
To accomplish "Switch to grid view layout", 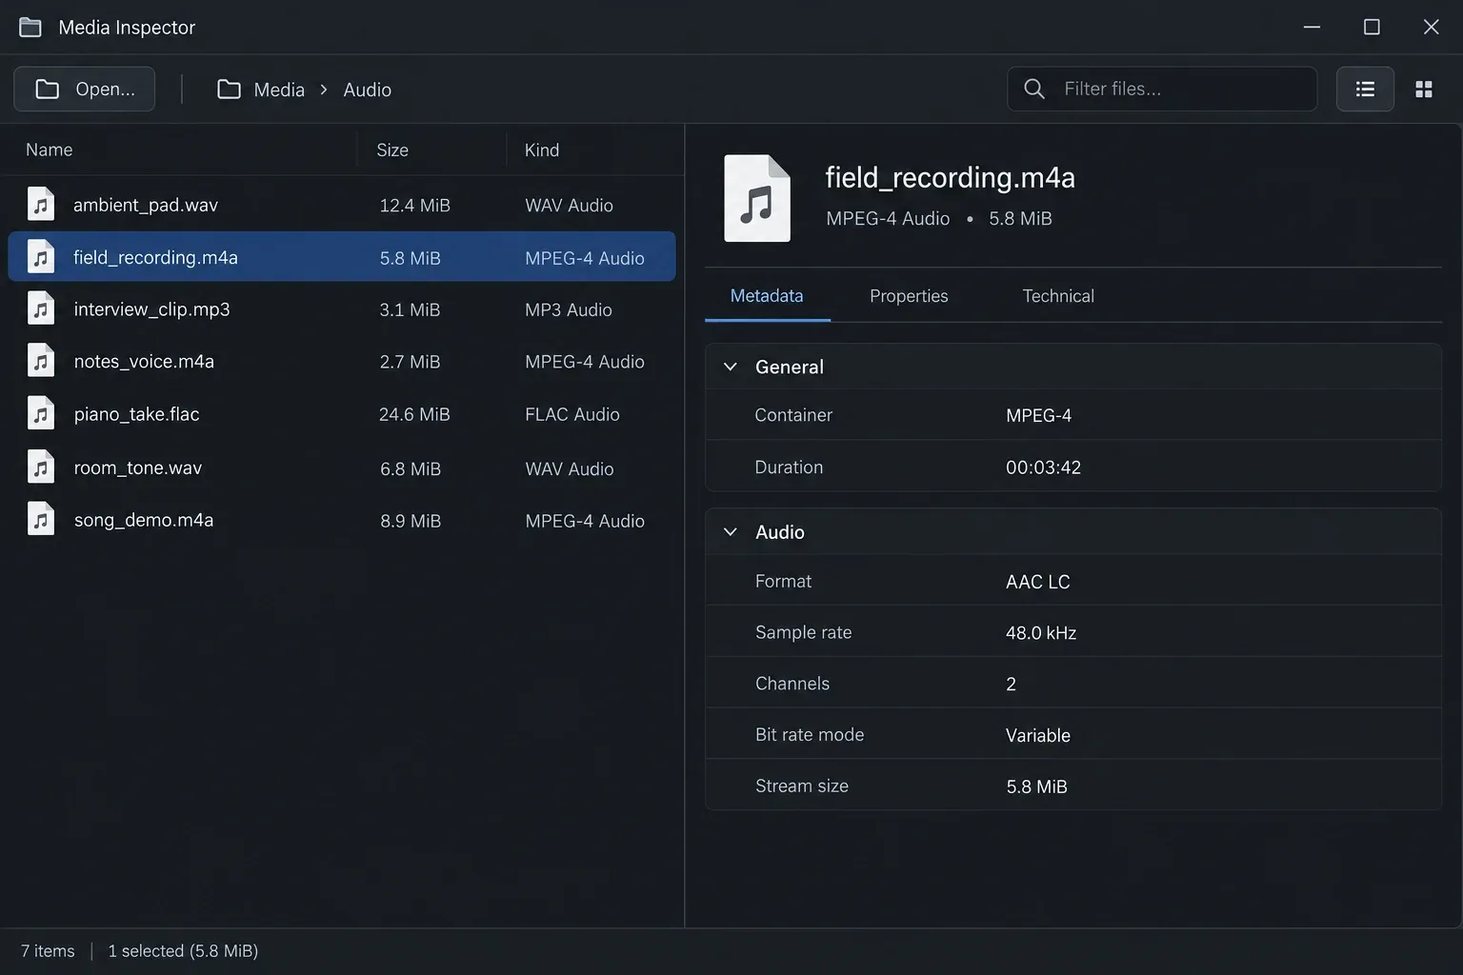I will click(1424, 89).
